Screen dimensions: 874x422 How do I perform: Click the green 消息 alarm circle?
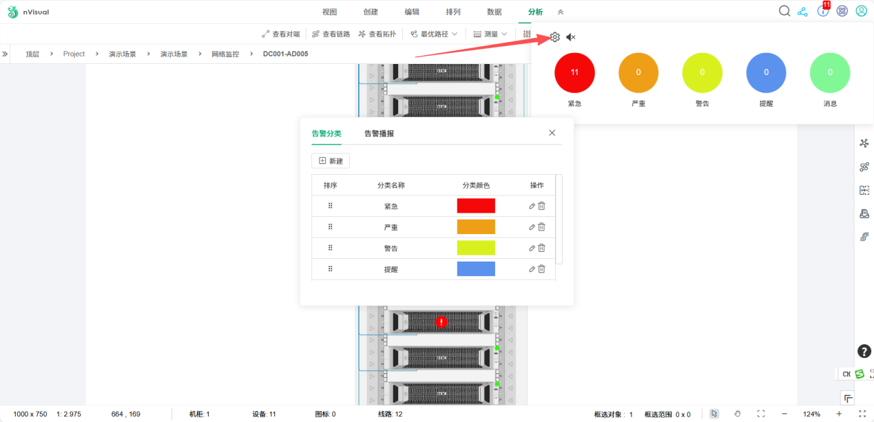pyautogui.click(x=830, y=72)
